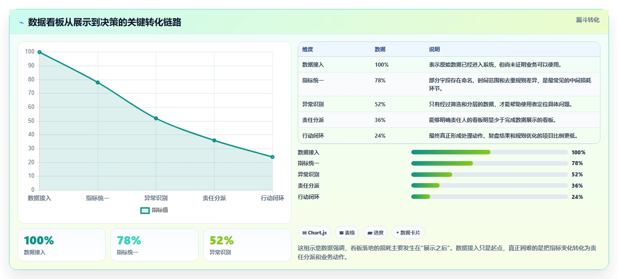Select the 异常识别 data point at 52

tap(156, 118)
